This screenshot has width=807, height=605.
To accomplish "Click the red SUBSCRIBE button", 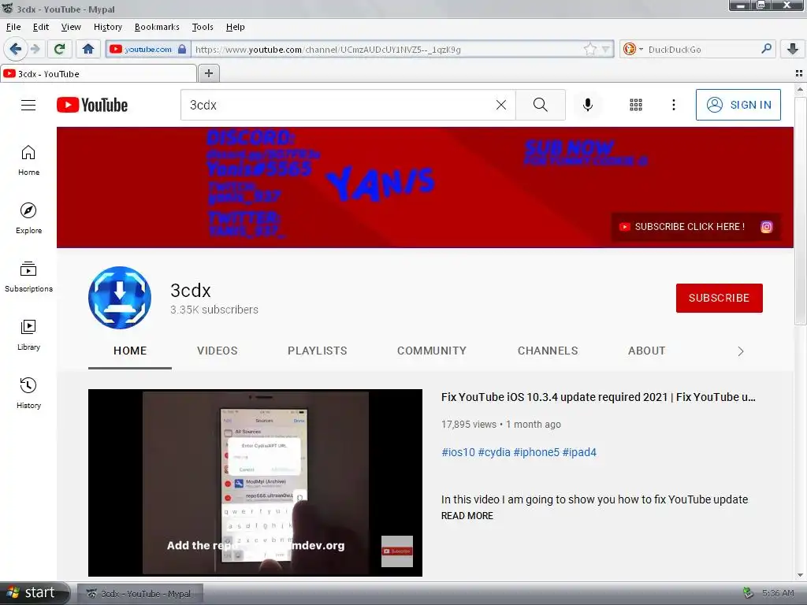I will (x=719, y=298).
